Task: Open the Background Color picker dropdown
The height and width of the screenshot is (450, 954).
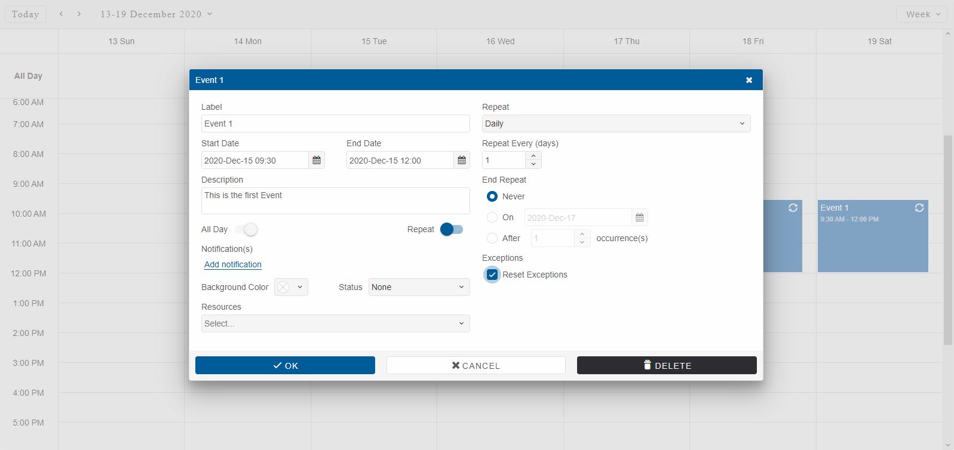Action: (291, 287)
